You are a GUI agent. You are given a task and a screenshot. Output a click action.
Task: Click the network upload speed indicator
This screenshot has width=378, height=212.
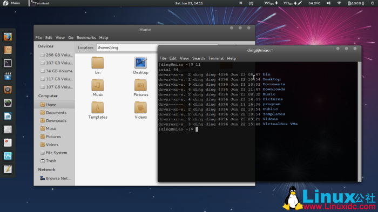292,3
